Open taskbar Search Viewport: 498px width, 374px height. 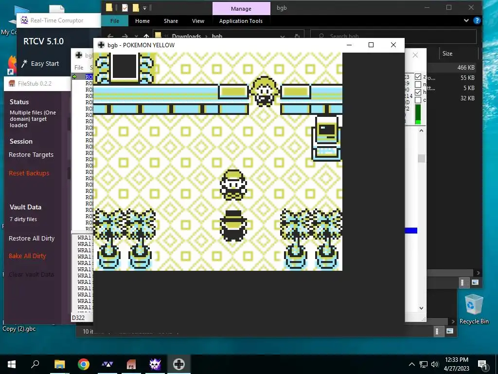click(x=35, y=364)
